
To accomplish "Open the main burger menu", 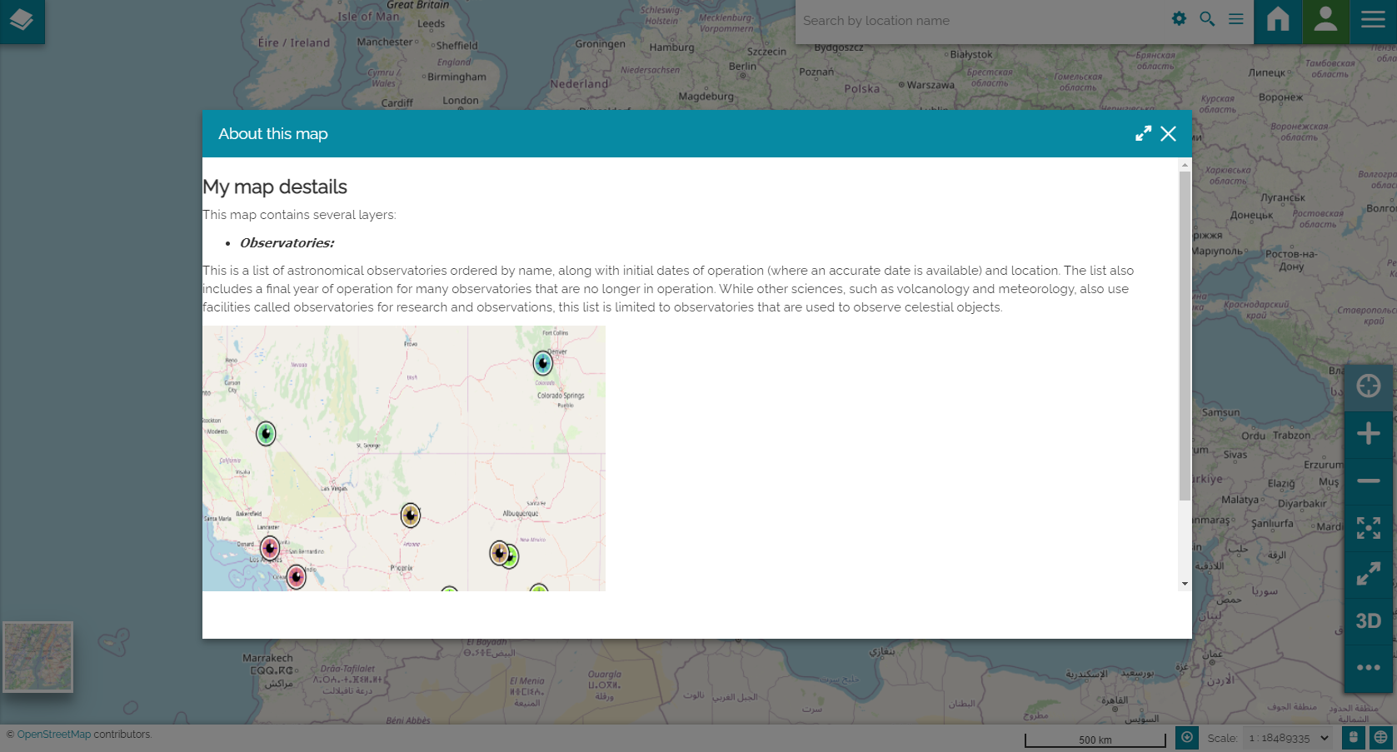I will (1373, 21).
